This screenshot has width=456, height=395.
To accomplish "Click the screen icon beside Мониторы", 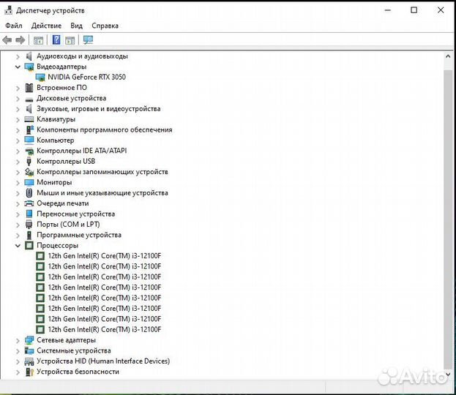I will (29, 182).
